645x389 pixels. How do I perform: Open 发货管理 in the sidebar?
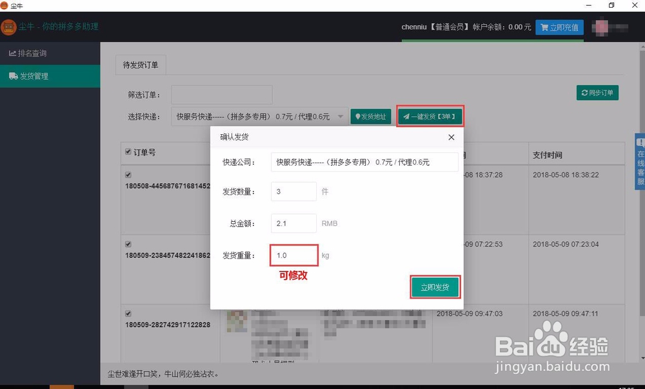pos(50,76)
